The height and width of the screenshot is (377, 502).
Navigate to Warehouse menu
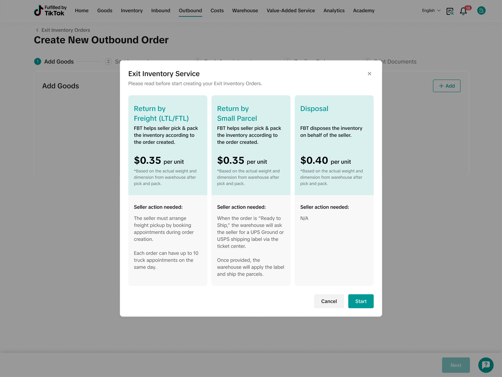click(x=245, y=11)
